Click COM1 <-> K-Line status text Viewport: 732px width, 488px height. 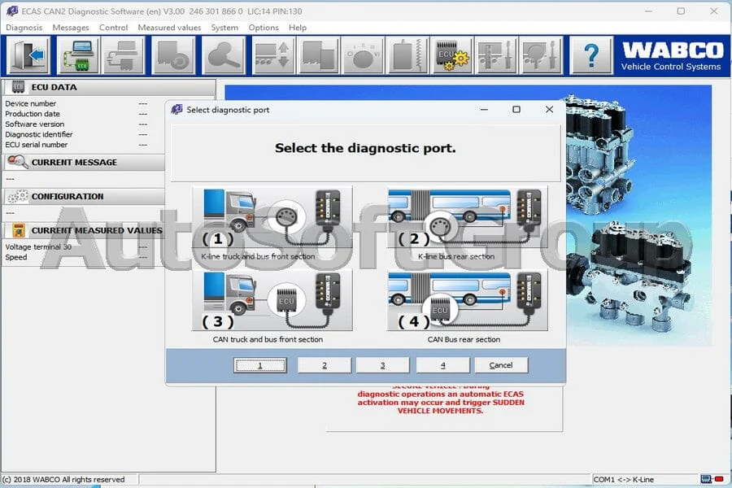coord(623,480)
